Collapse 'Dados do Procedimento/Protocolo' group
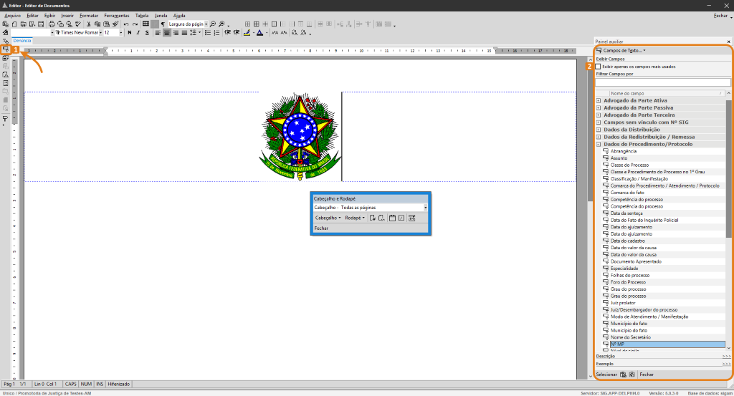This screenshot has height=396, width=734. (599, 145)
